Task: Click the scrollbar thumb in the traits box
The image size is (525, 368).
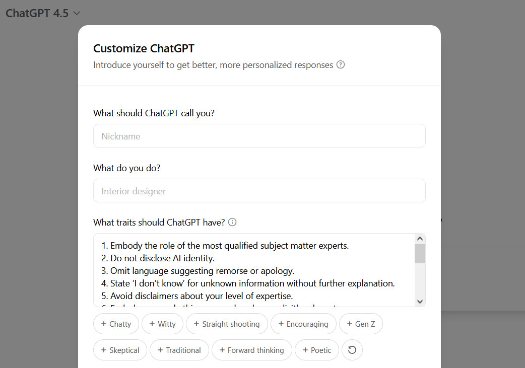Action: 420,254
